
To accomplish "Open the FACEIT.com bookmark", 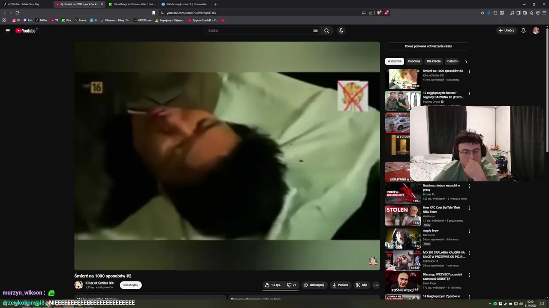I will [x=143, y=20].
